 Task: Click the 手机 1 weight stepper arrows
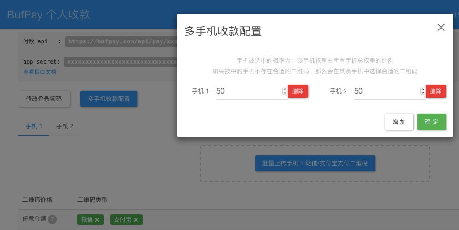point(285,91)
